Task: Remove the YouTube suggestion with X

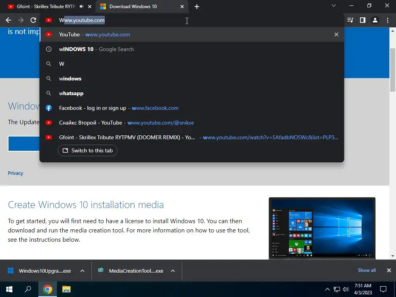Action: (x=336, y=34)
